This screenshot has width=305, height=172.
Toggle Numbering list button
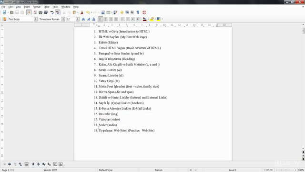122,19
